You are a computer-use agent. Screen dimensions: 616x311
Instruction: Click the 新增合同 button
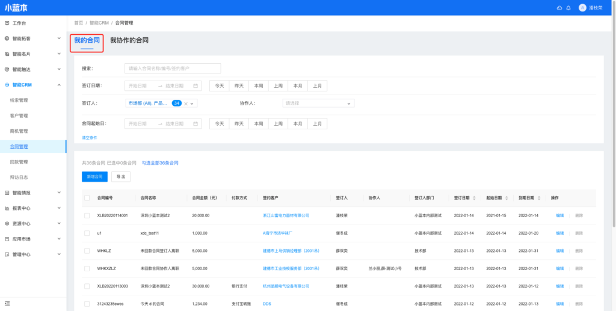click(x=94, y=177)
